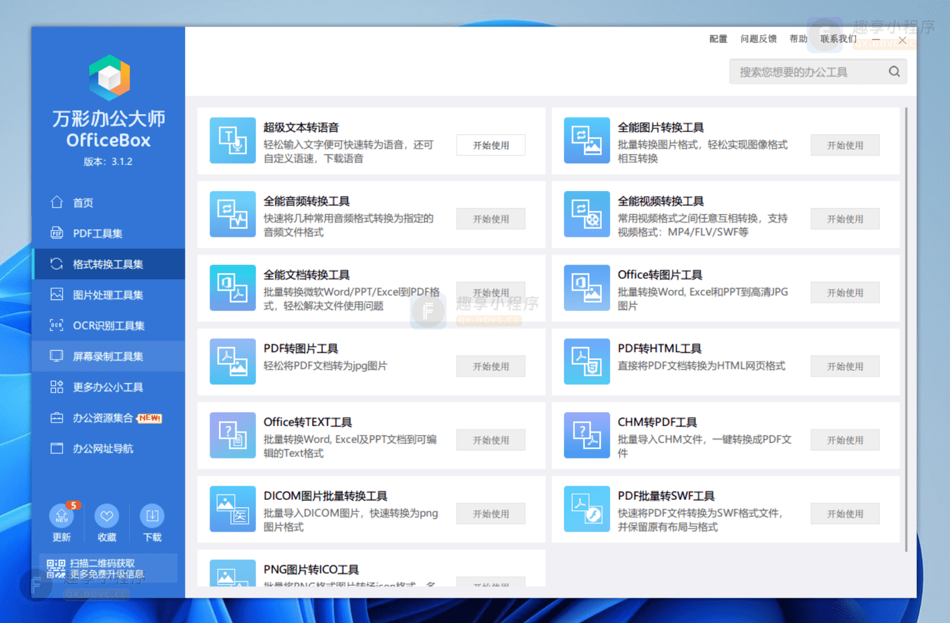Click the 下载 download icon
Screen dimensions: 950x623
point(152,516)
